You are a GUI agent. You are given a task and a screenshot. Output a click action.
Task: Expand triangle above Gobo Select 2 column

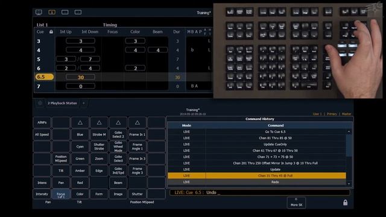coord(118,122)
